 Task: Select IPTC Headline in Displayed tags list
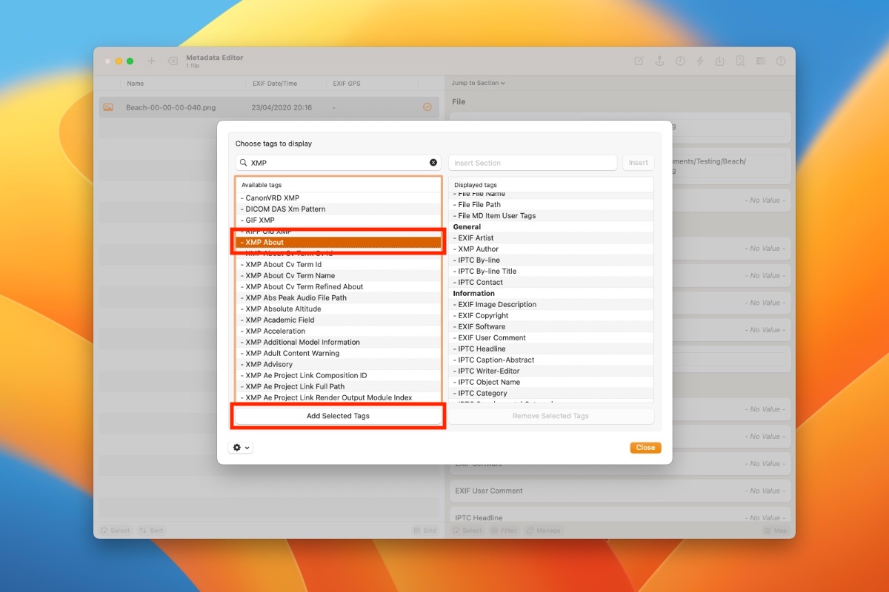click(x=551, y=349)
